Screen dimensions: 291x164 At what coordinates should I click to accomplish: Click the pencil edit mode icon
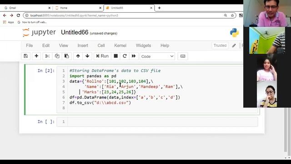[234, 46]
